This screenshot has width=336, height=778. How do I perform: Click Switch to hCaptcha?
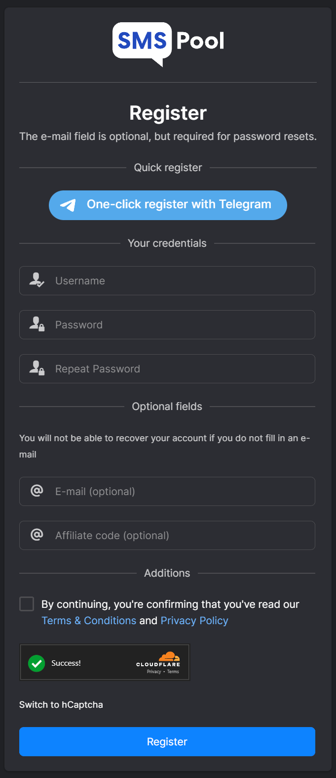tap(61, 704)
